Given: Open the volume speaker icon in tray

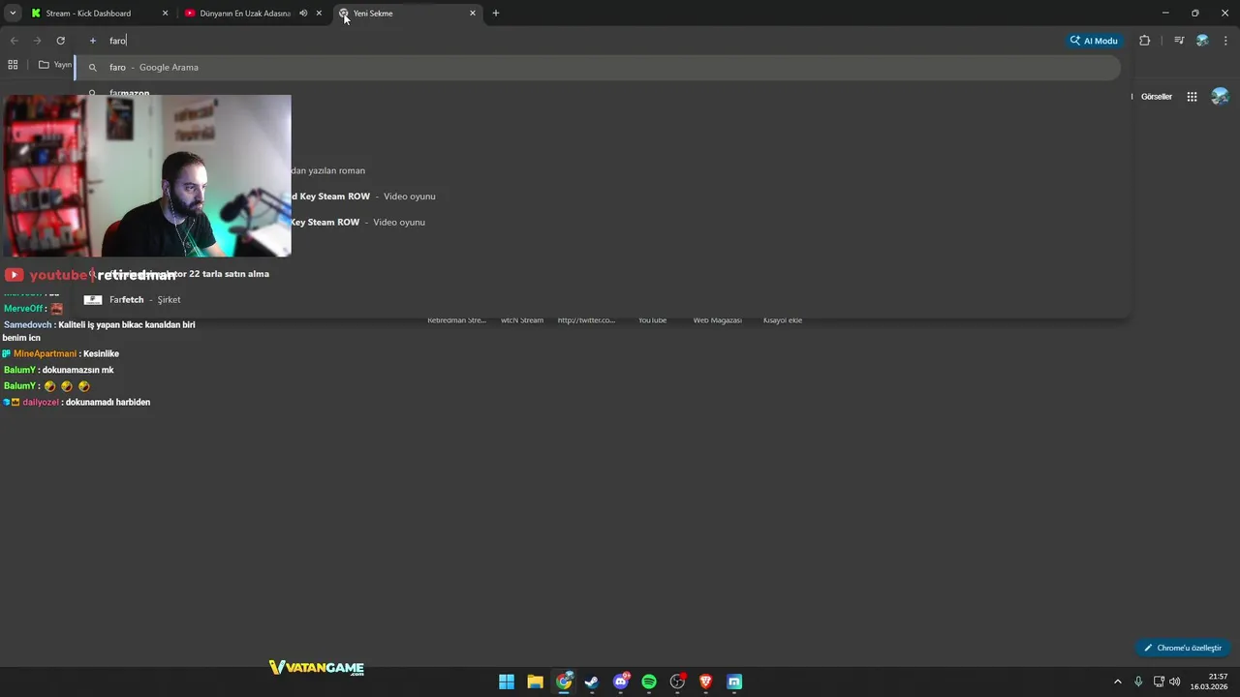Looking at the screenshot, I should 1175,682.
